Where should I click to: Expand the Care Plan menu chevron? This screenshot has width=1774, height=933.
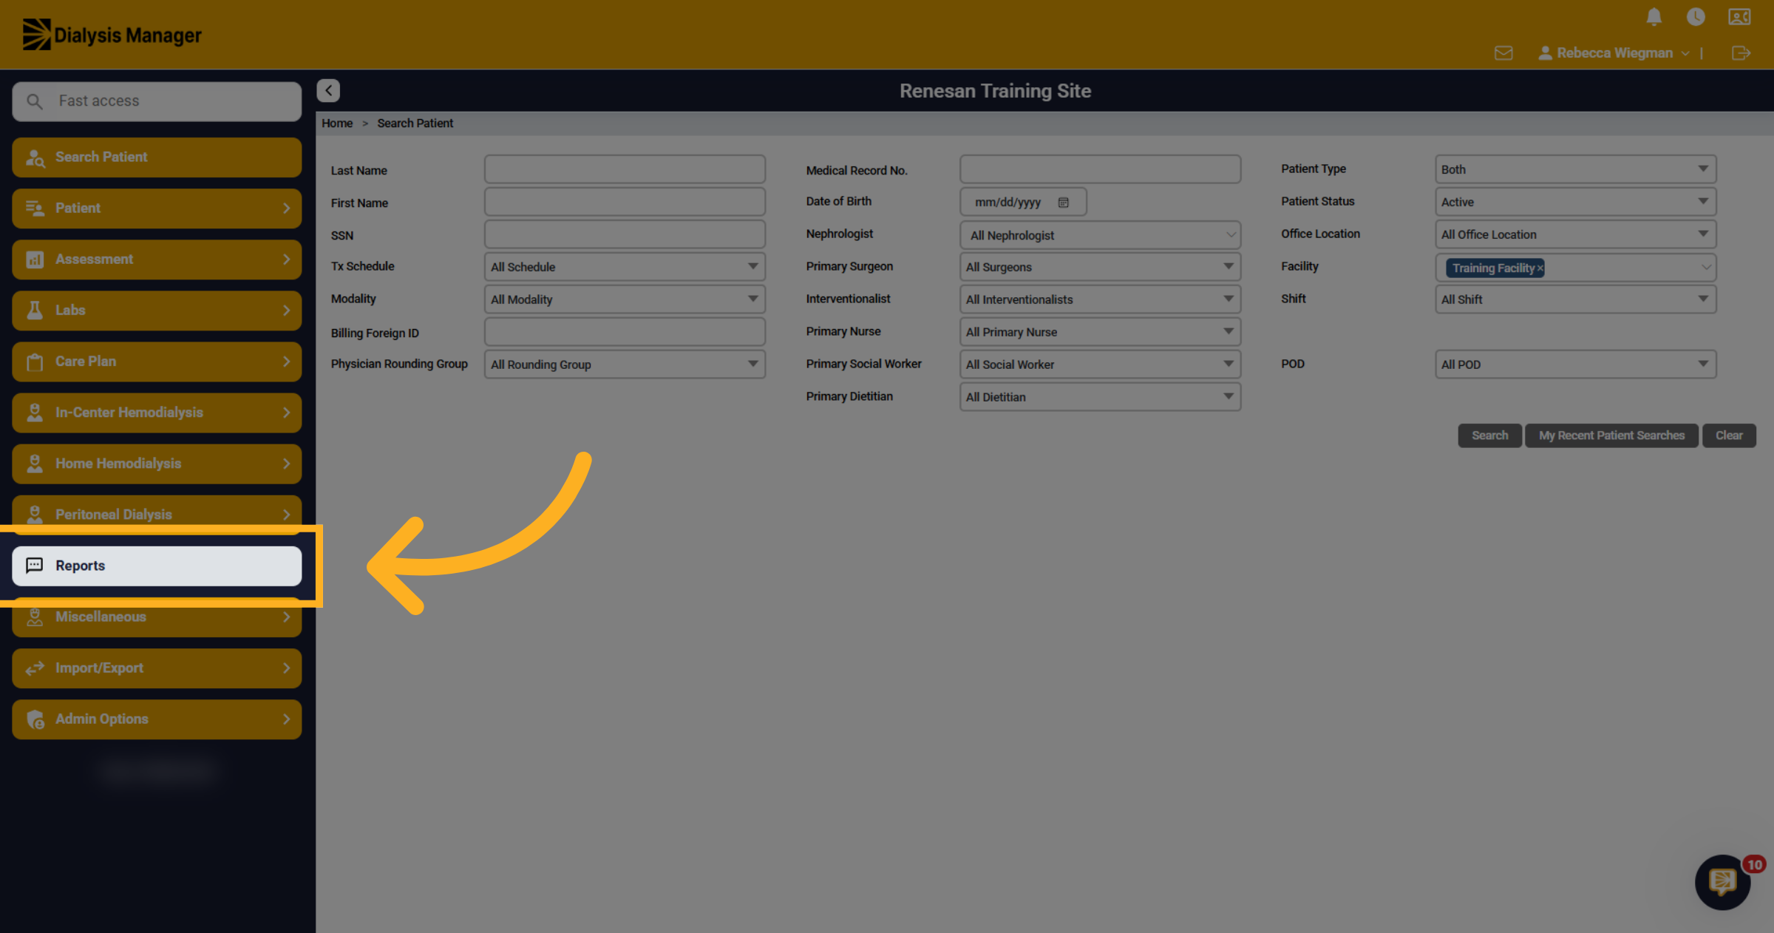click(x=287, y=362)
